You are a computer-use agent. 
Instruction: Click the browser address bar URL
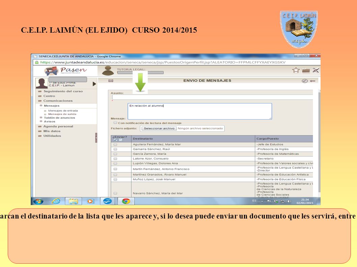(x=163, y=62)
